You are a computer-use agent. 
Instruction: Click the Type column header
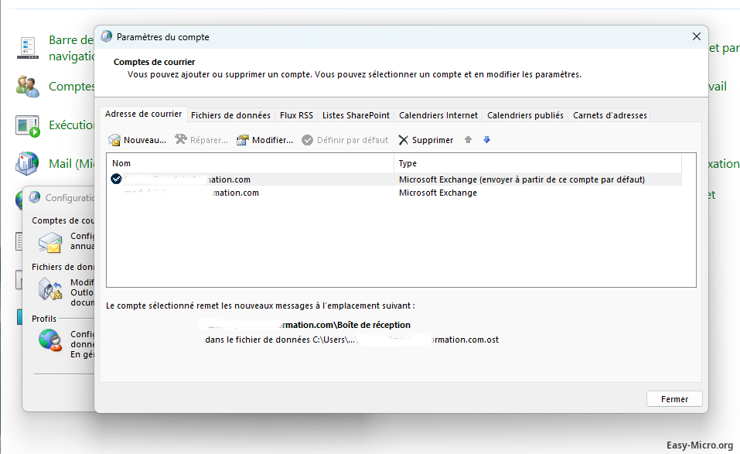point(537,163)
